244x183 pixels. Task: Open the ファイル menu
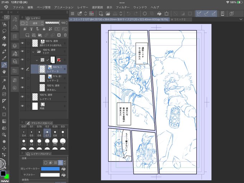tap(18, 7)
